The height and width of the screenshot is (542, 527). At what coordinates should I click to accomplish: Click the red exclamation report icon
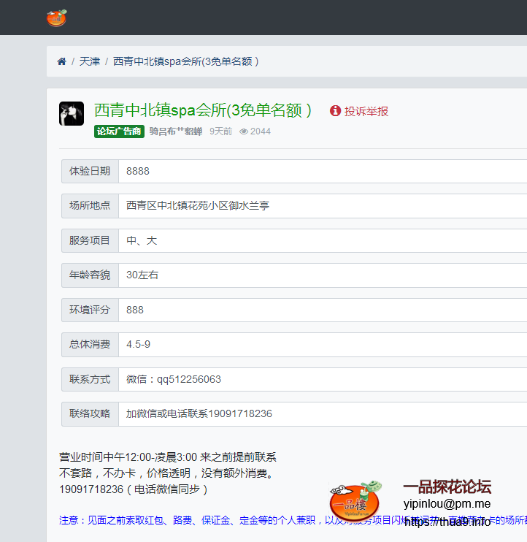(335, 111)
